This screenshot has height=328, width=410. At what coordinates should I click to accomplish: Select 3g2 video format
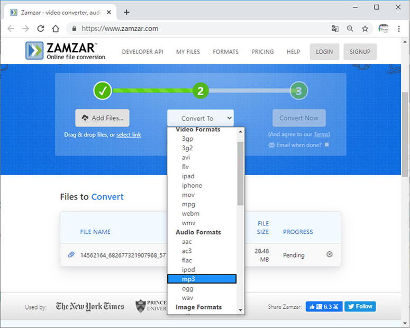pyautogui.click(x=202, y=148)
